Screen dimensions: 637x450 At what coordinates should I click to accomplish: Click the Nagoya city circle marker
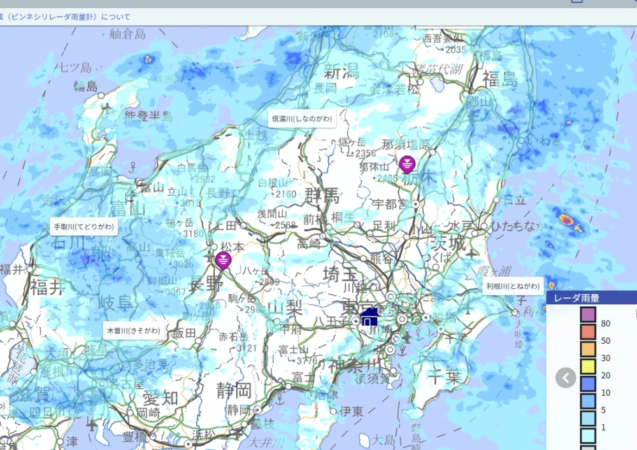(101, 384)
